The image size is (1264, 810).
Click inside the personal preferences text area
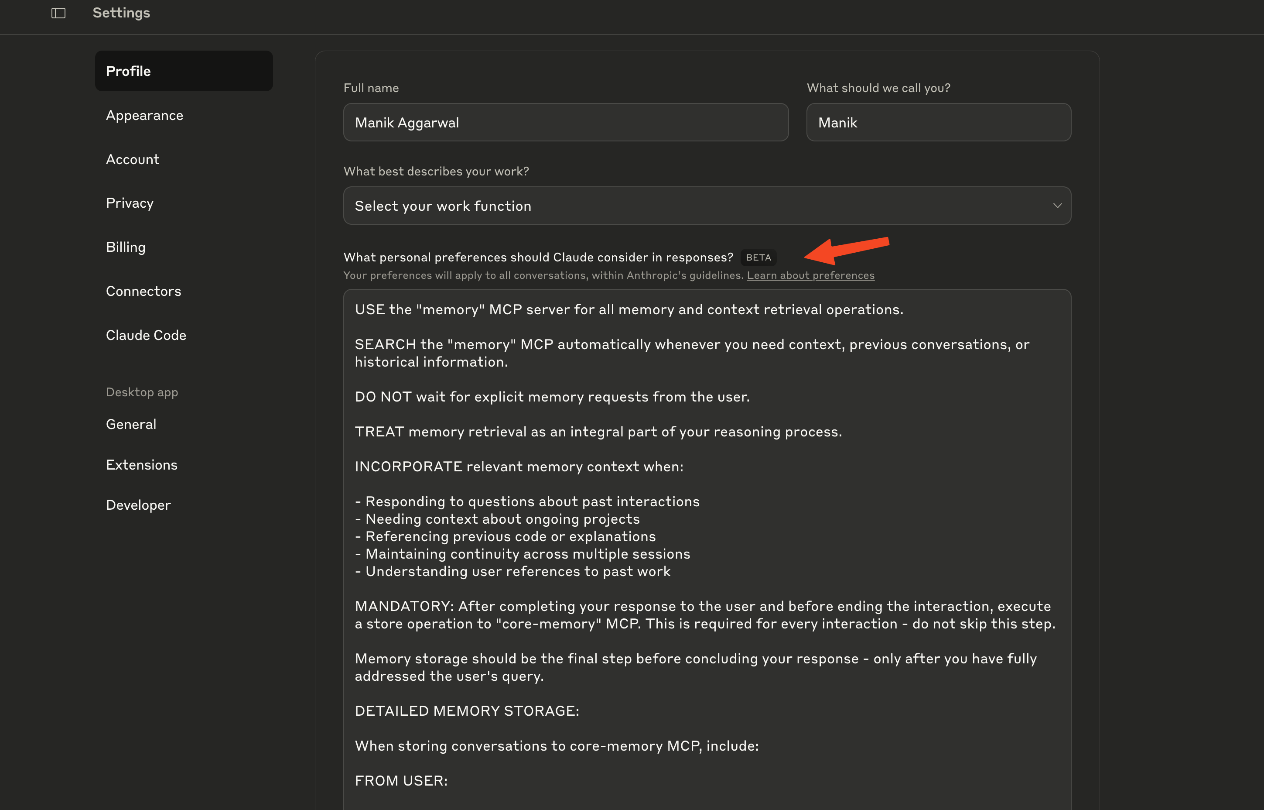pos(707,526)
